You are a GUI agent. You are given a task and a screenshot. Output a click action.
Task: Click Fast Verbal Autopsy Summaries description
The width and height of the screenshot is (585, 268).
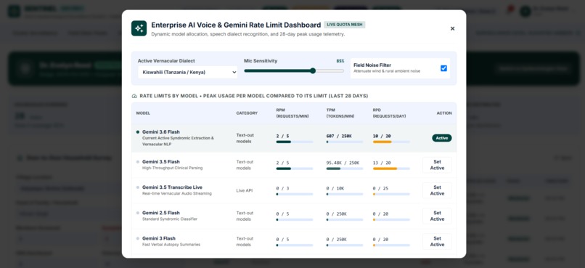pos(171,245)
